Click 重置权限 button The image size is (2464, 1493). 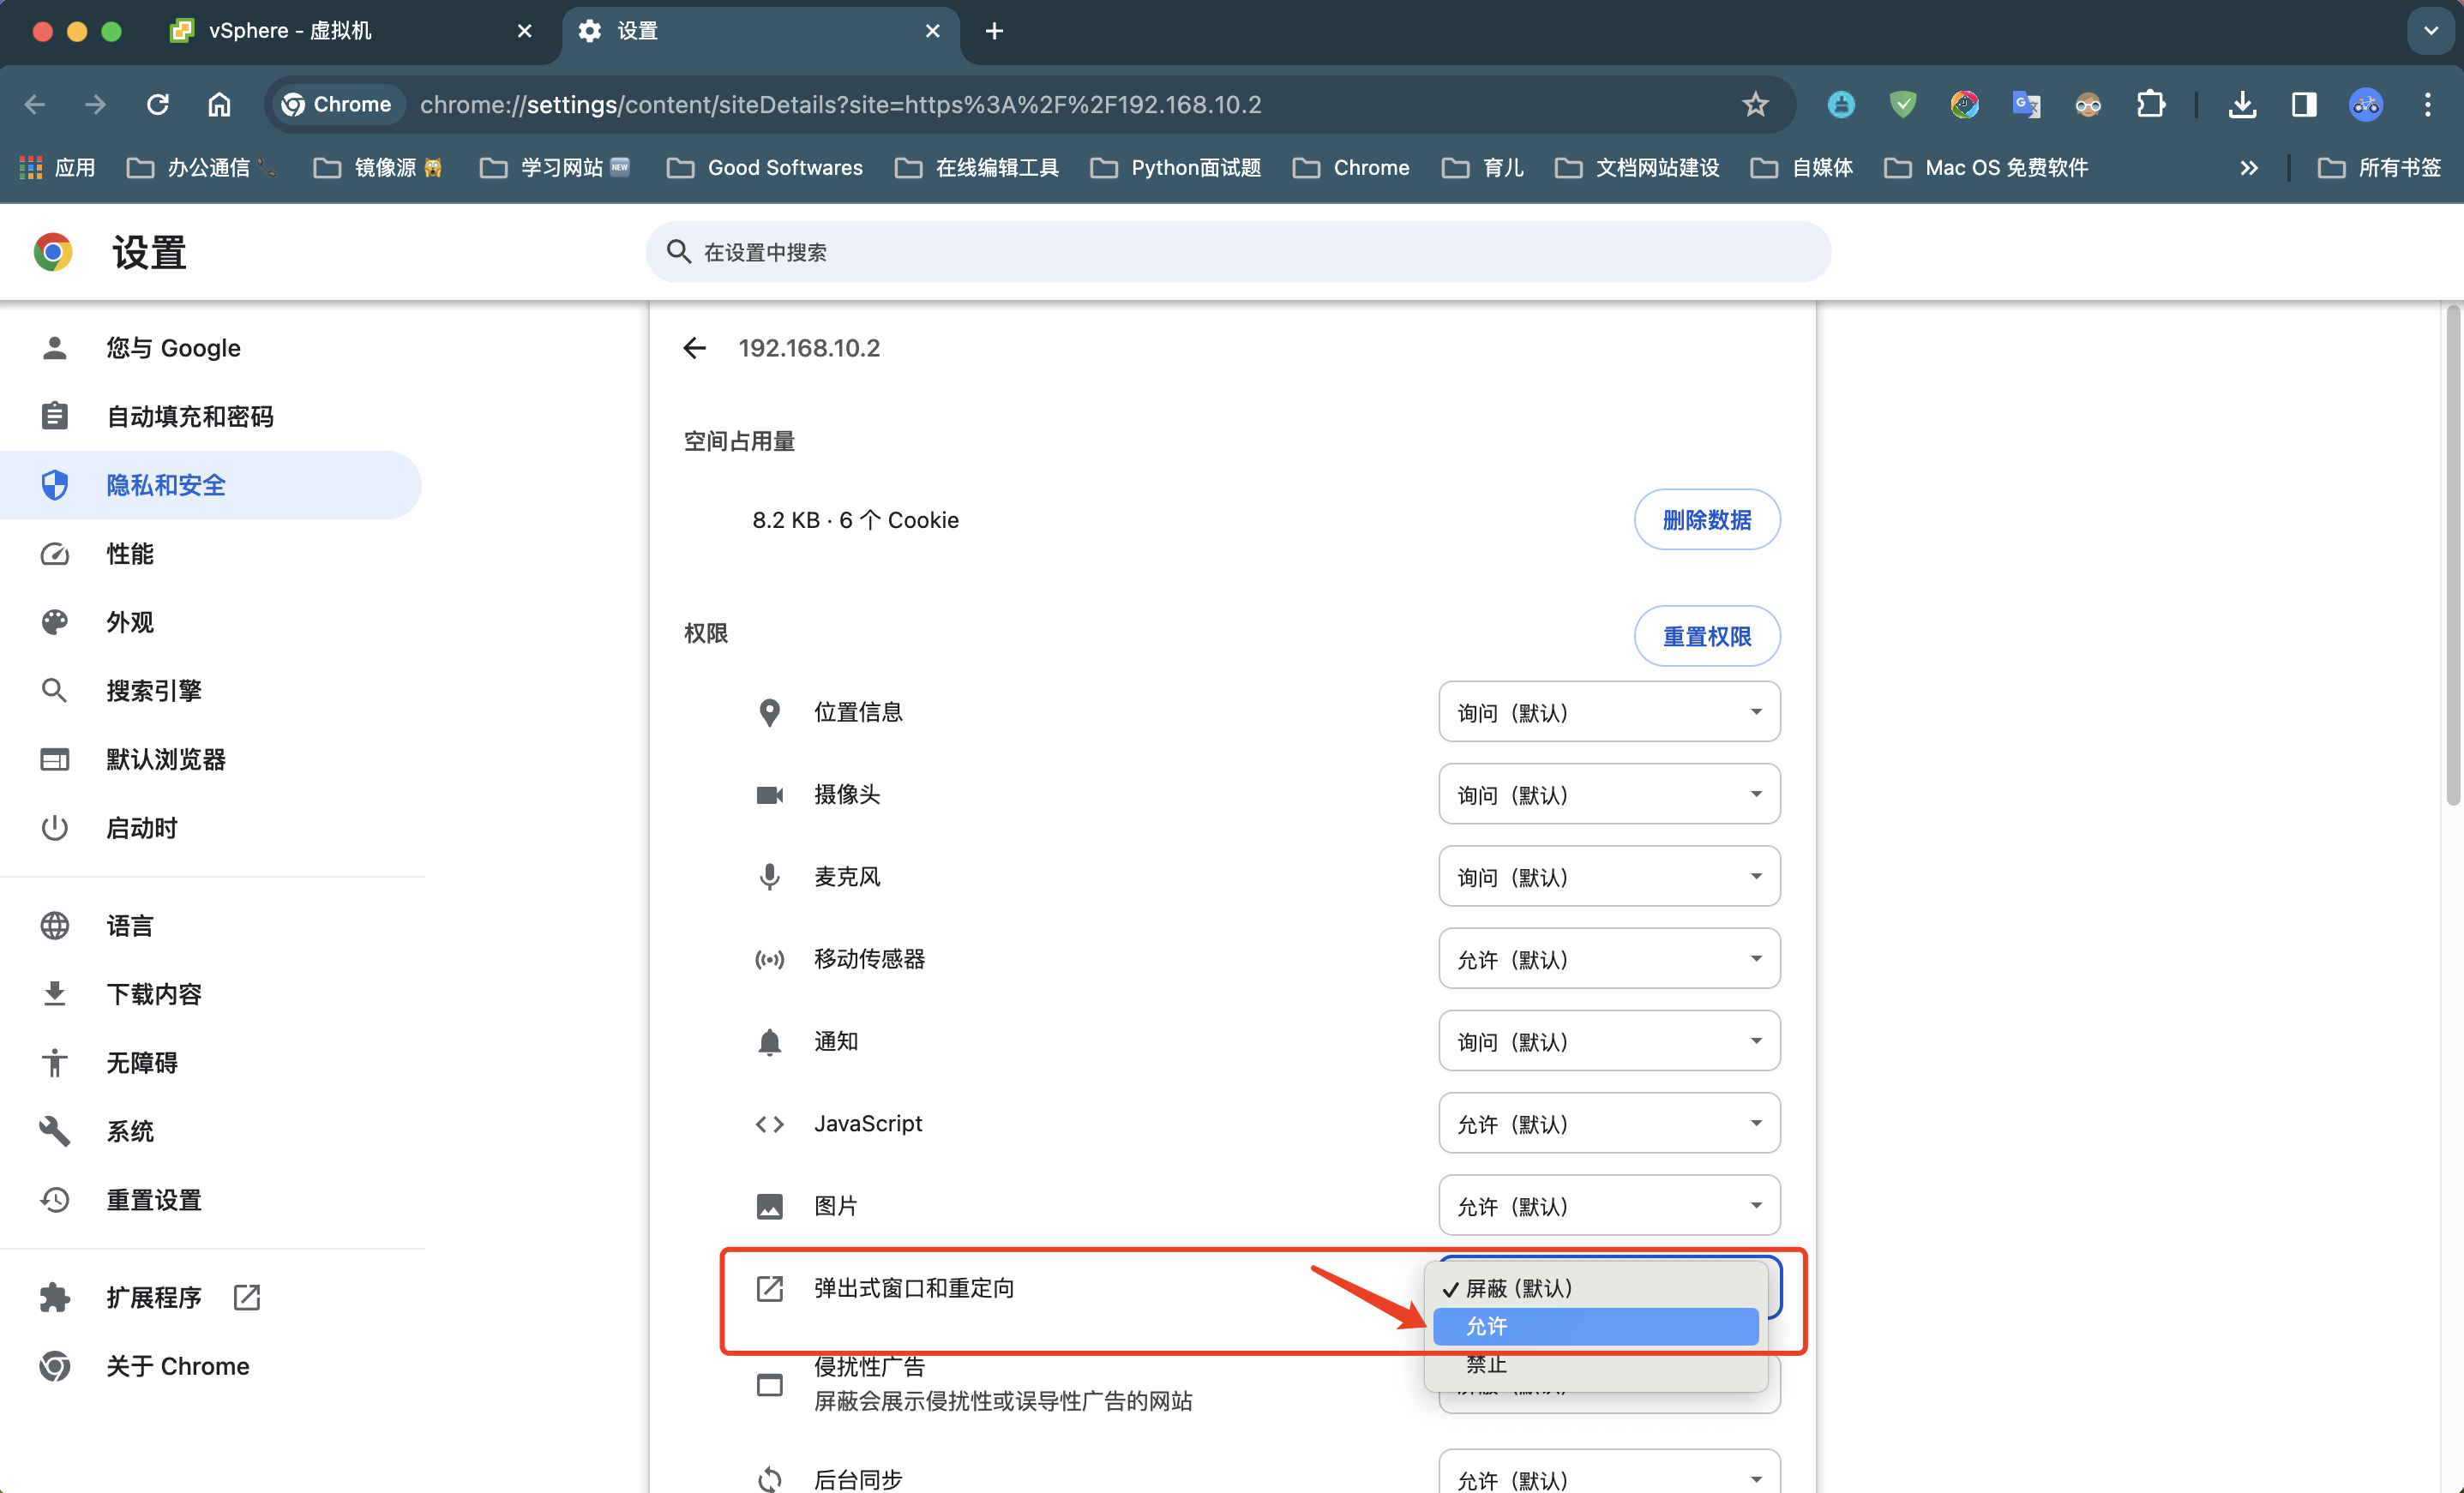coord(1704,635)
